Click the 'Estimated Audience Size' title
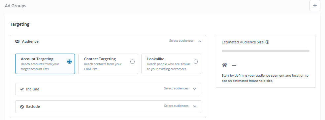The image size is (325, 120). click(243, 42)
